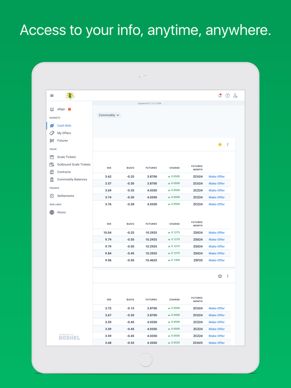Viewport: 291px width, 388px height.
Task: Make Offer on the 3.74 bid row
Action: (217, 197)
